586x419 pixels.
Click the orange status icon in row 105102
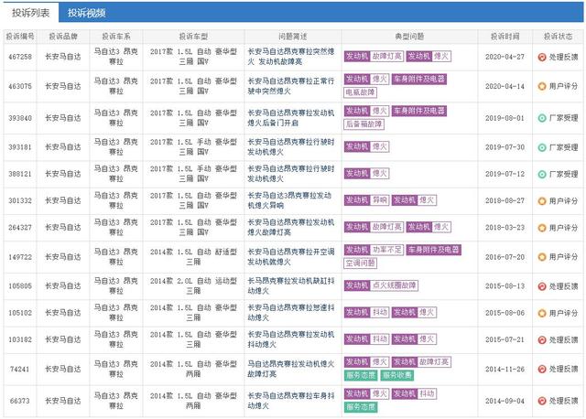point(542,313)
